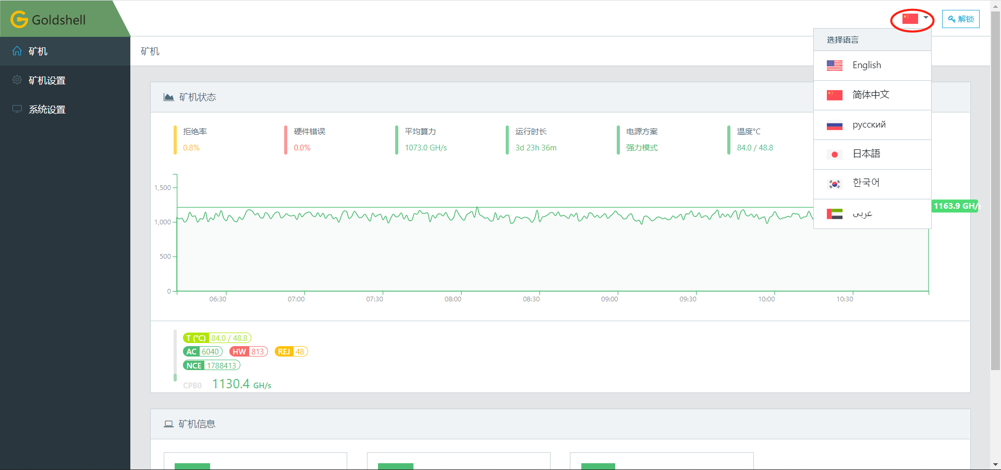This screenshot has width=1001, height=470.
Task: Open the 系统设置 sidebar page
Action: [47, 109]
